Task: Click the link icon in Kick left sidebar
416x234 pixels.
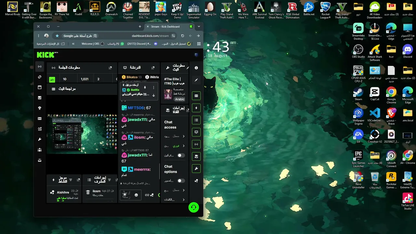Action: pos(40,77)
